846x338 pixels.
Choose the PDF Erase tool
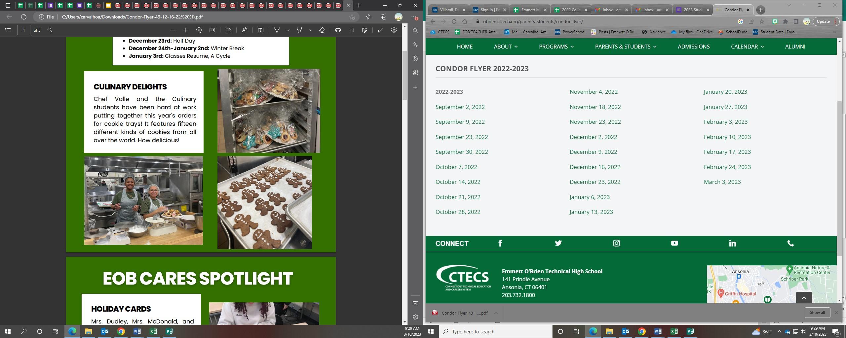pyautogui.click(x=322, y=30)
